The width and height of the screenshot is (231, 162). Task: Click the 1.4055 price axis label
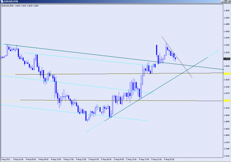[227, 122]
